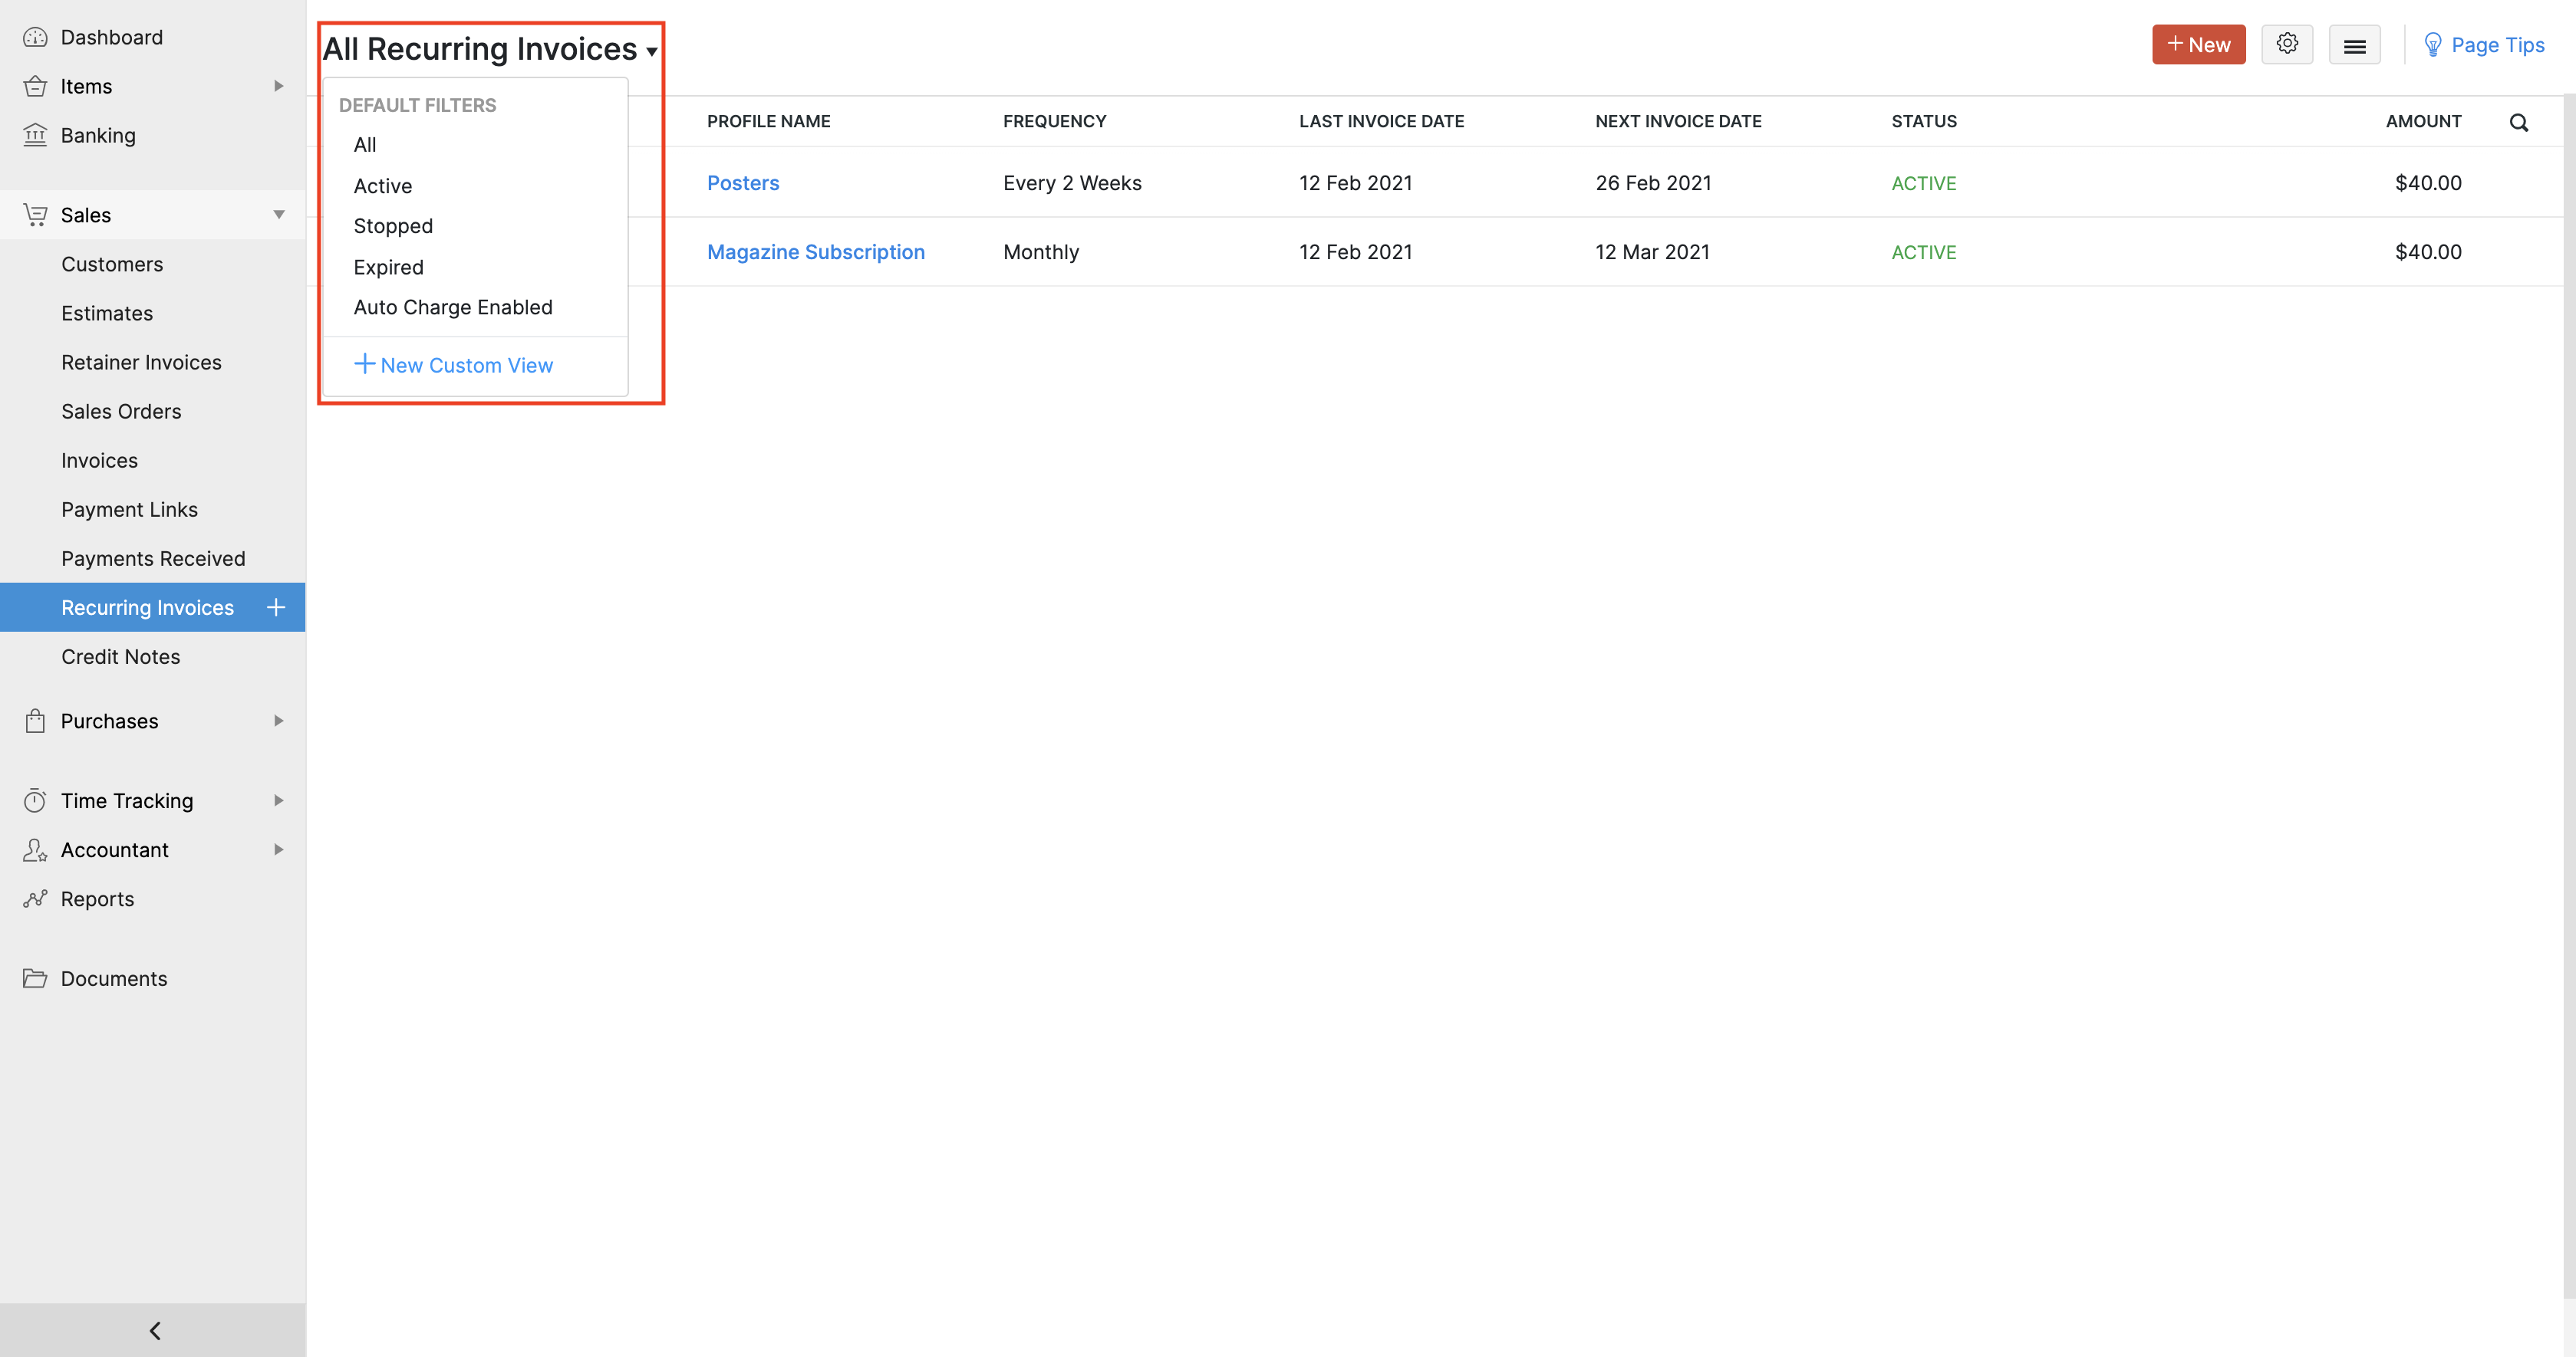Open Documents in the sidebar

click(x=114, y=978)
